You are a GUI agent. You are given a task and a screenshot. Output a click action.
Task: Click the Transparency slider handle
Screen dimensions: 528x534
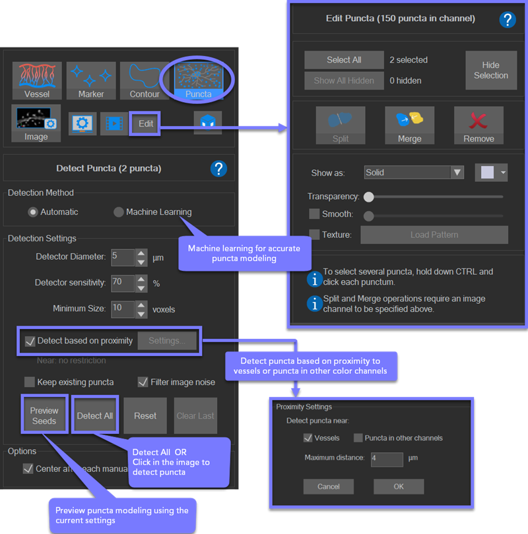coord(369,196)
